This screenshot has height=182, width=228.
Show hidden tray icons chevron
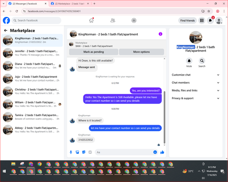click(199, 171)
